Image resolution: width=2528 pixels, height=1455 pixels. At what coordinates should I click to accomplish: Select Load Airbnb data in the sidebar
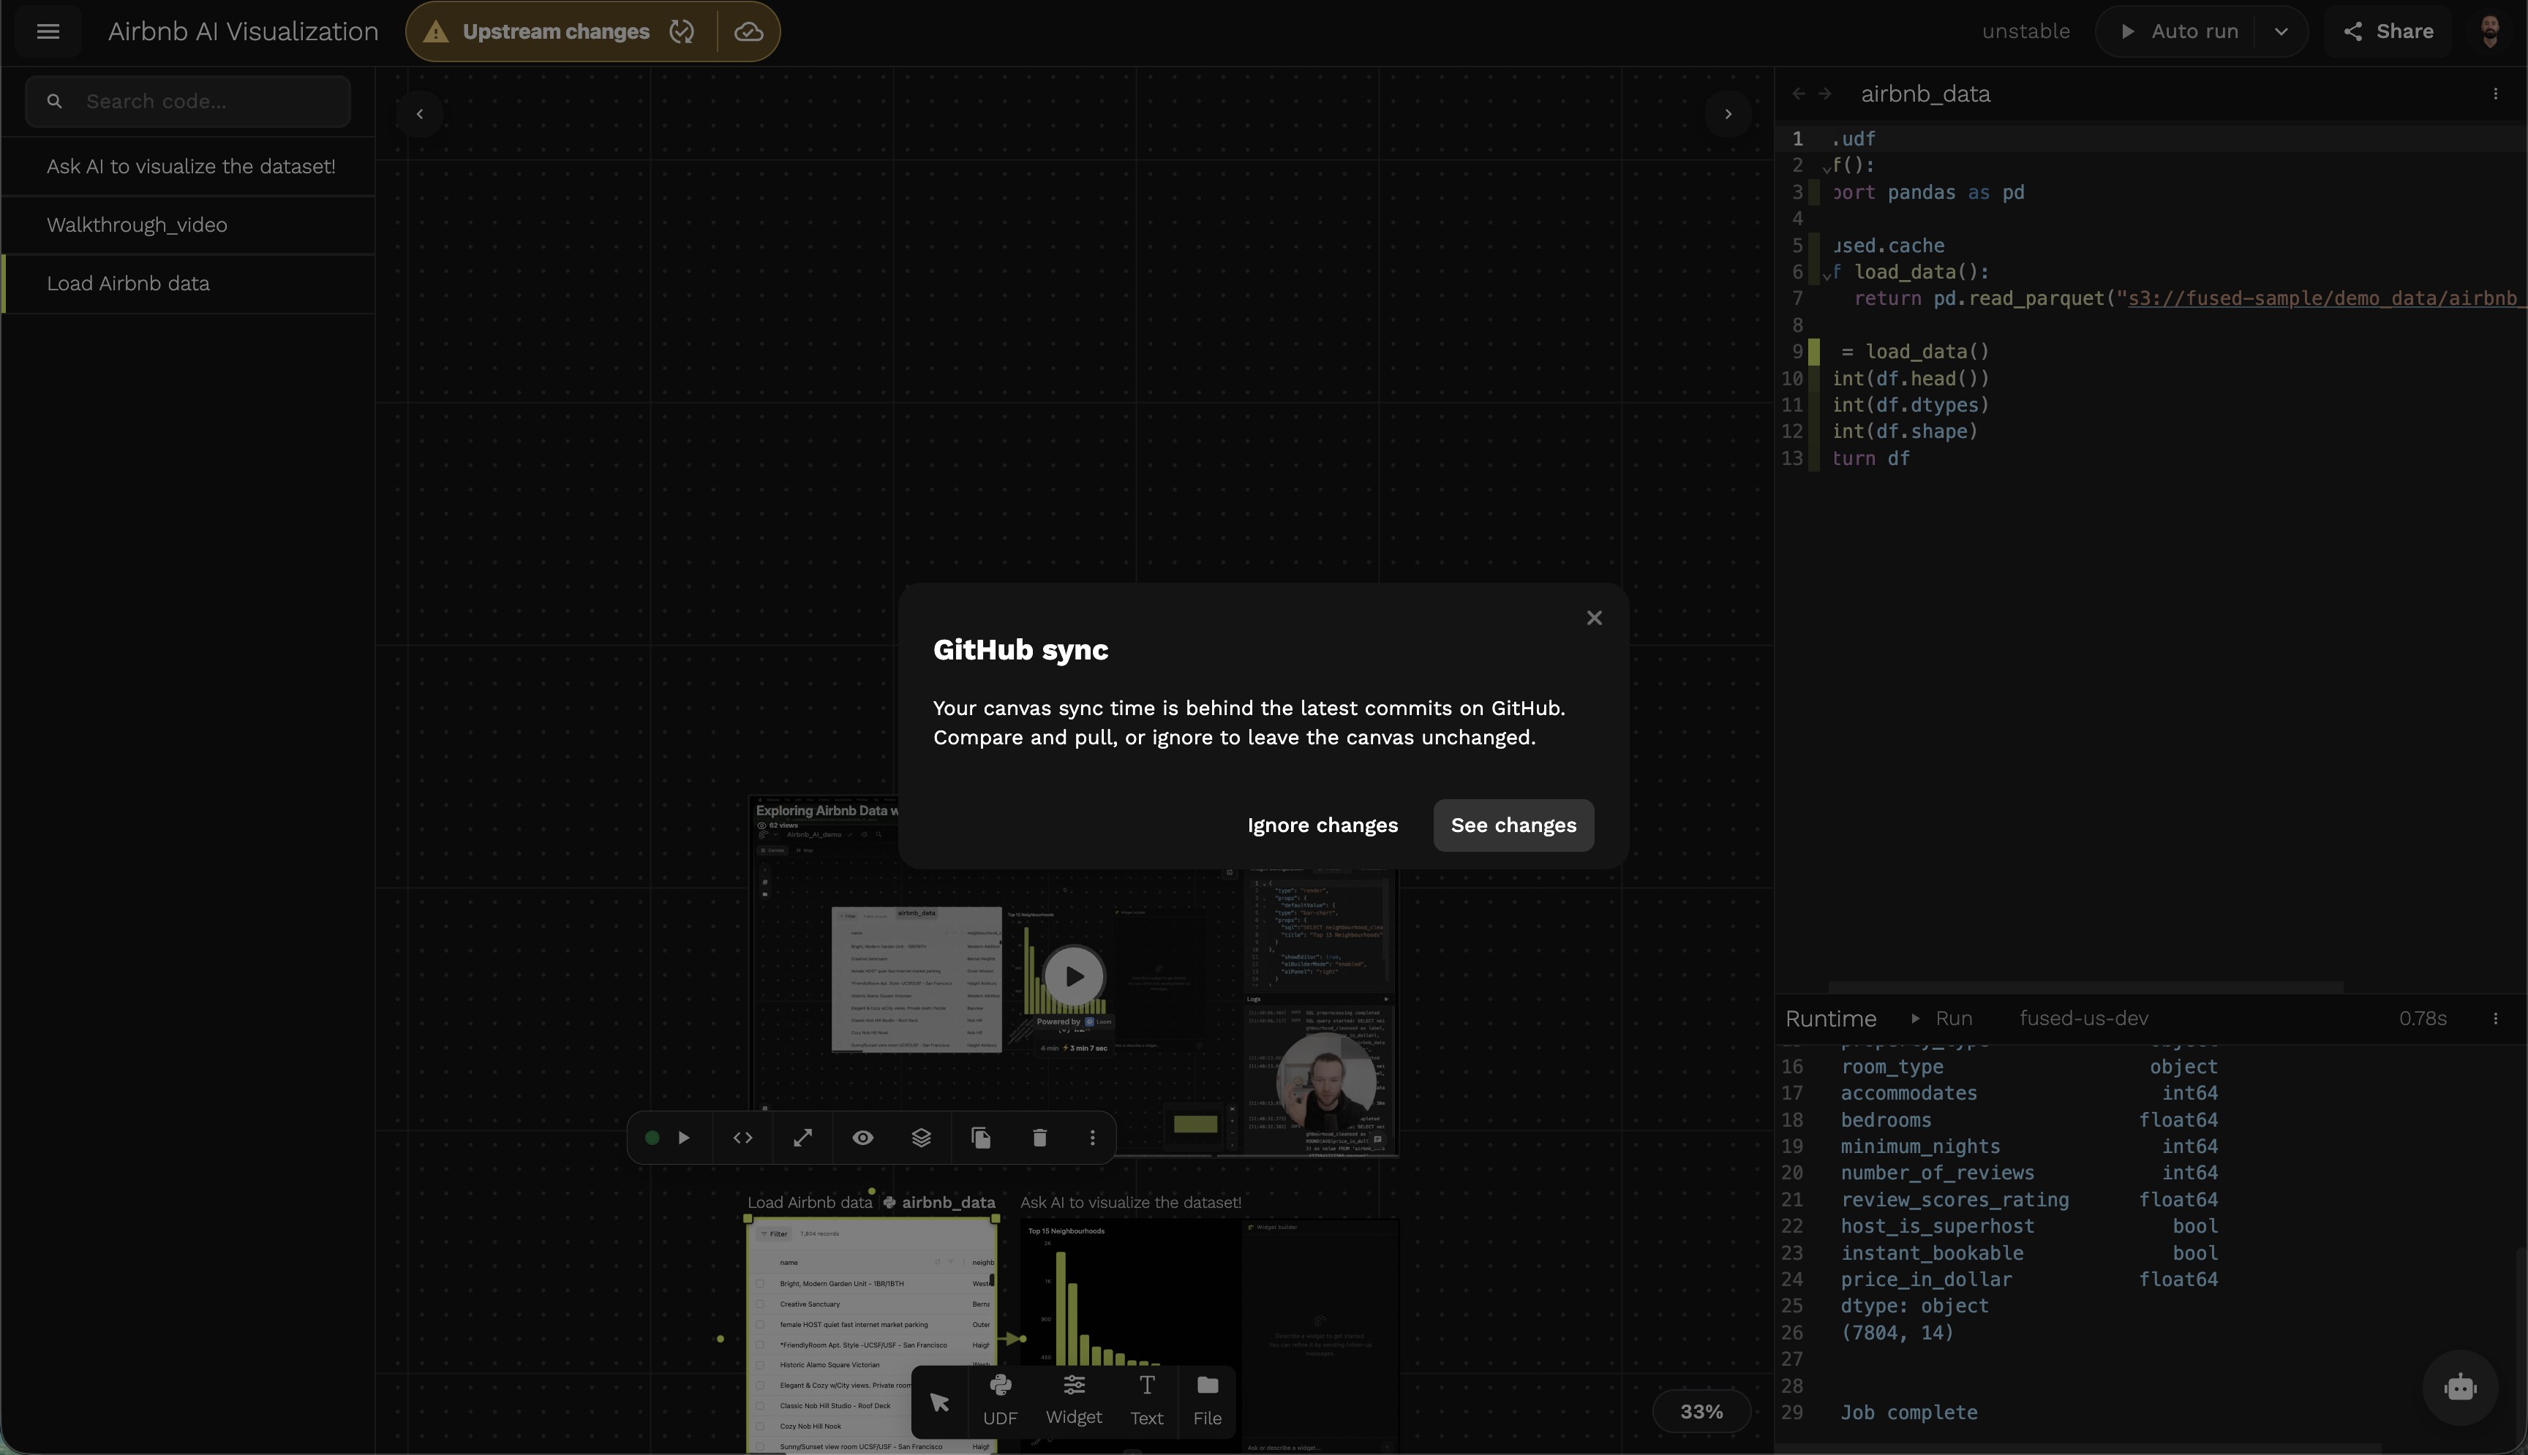189,284
